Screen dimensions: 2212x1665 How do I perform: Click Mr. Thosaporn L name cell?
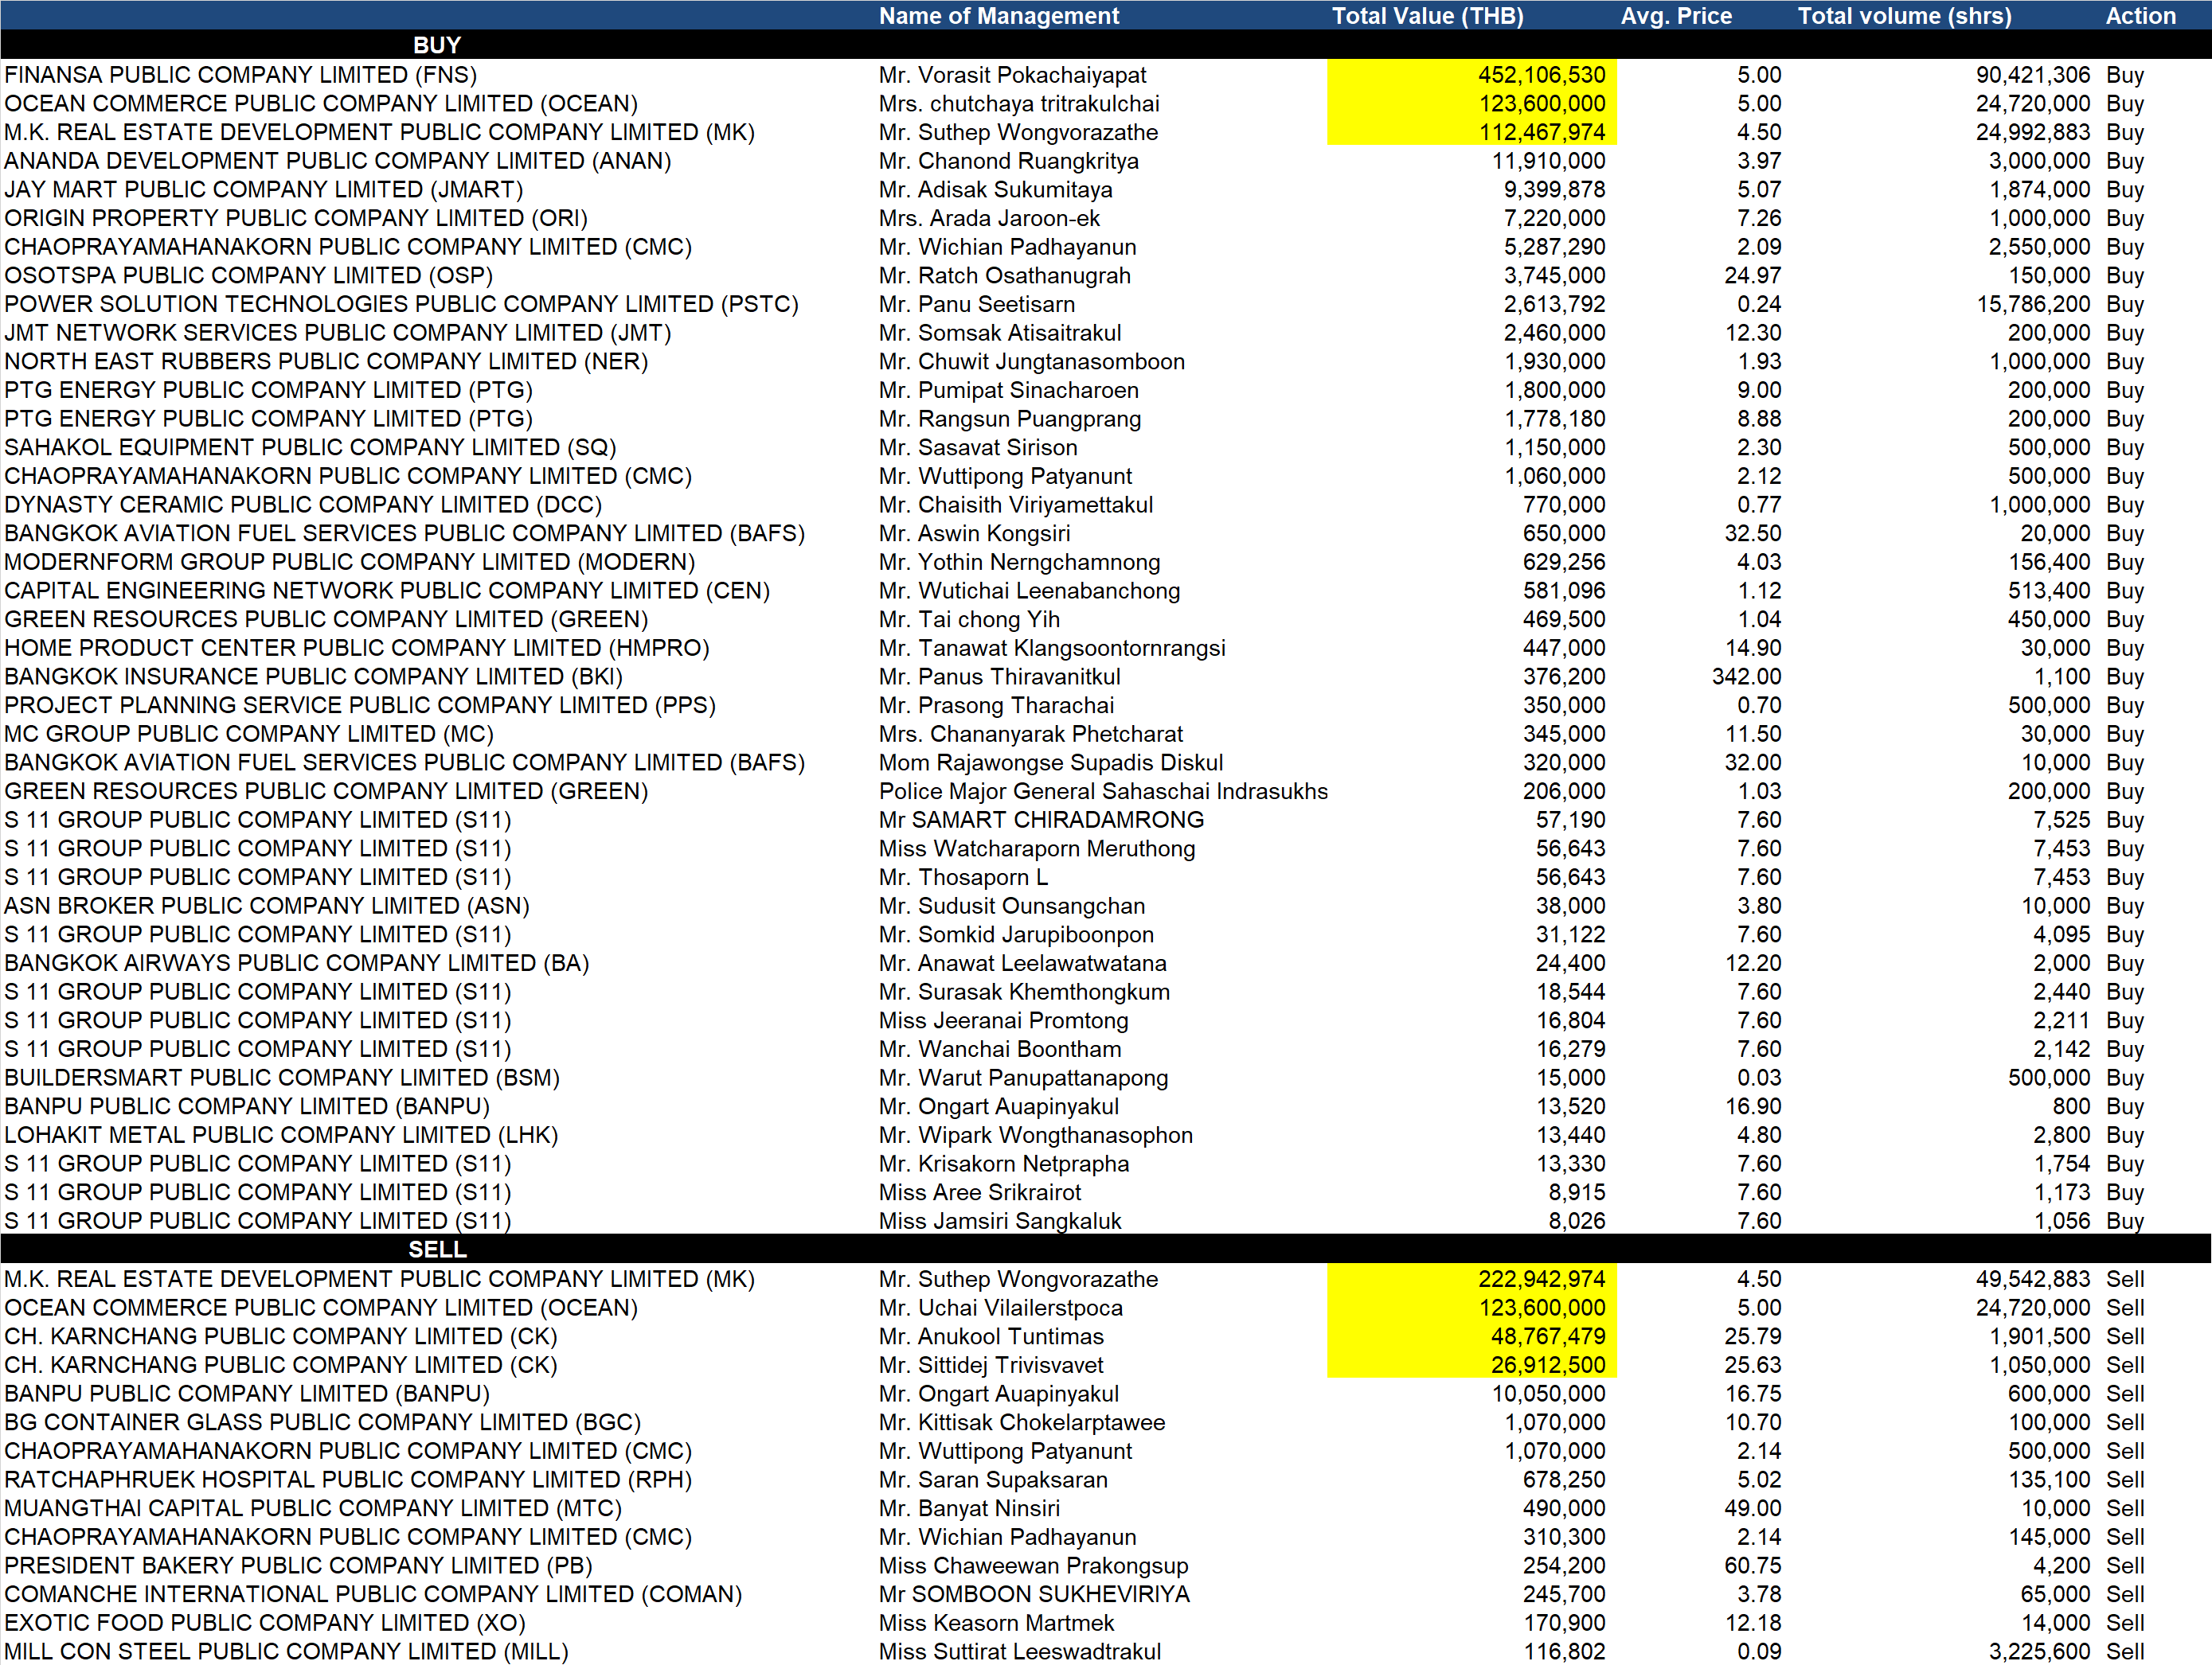pyautogui.click(x=963, y=878)
